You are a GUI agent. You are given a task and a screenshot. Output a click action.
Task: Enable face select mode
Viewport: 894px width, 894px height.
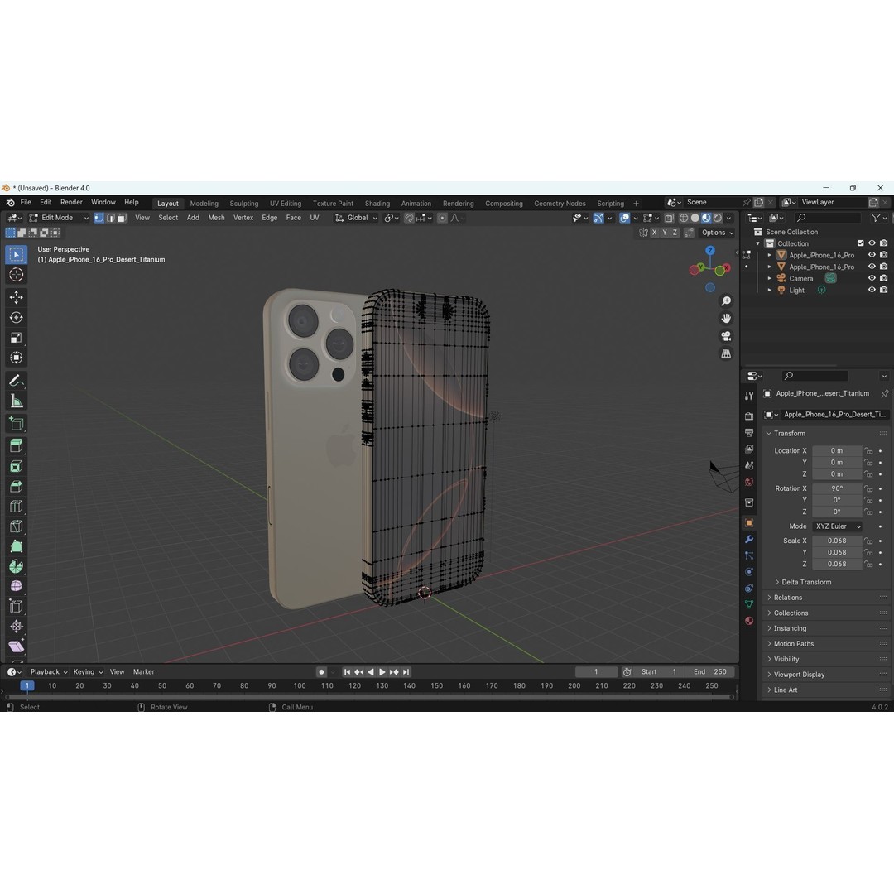(x=122, y=218)
